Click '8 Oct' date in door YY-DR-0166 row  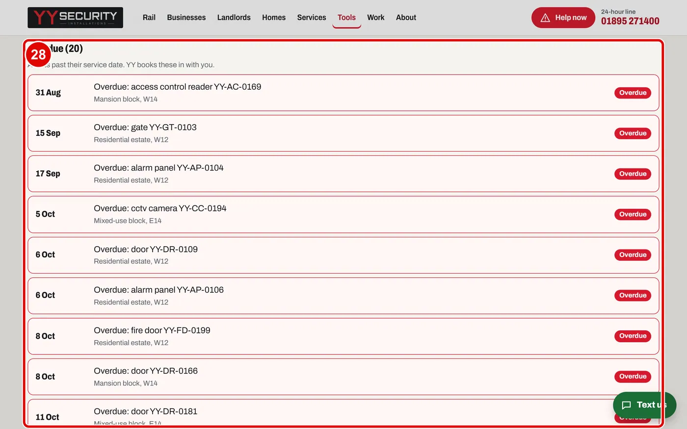45,377
